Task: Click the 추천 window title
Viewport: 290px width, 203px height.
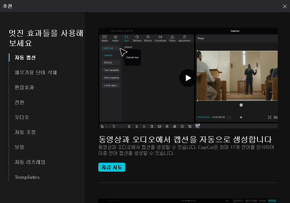Action: point(7,6)
